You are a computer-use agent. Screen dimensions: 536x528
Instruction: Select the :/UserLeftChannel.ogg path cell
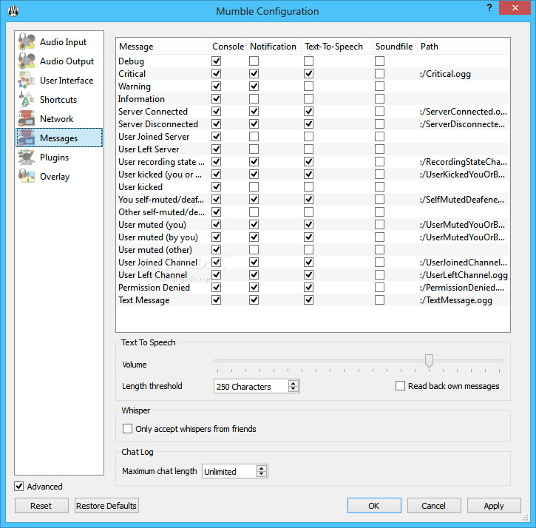tap(464, 275)
